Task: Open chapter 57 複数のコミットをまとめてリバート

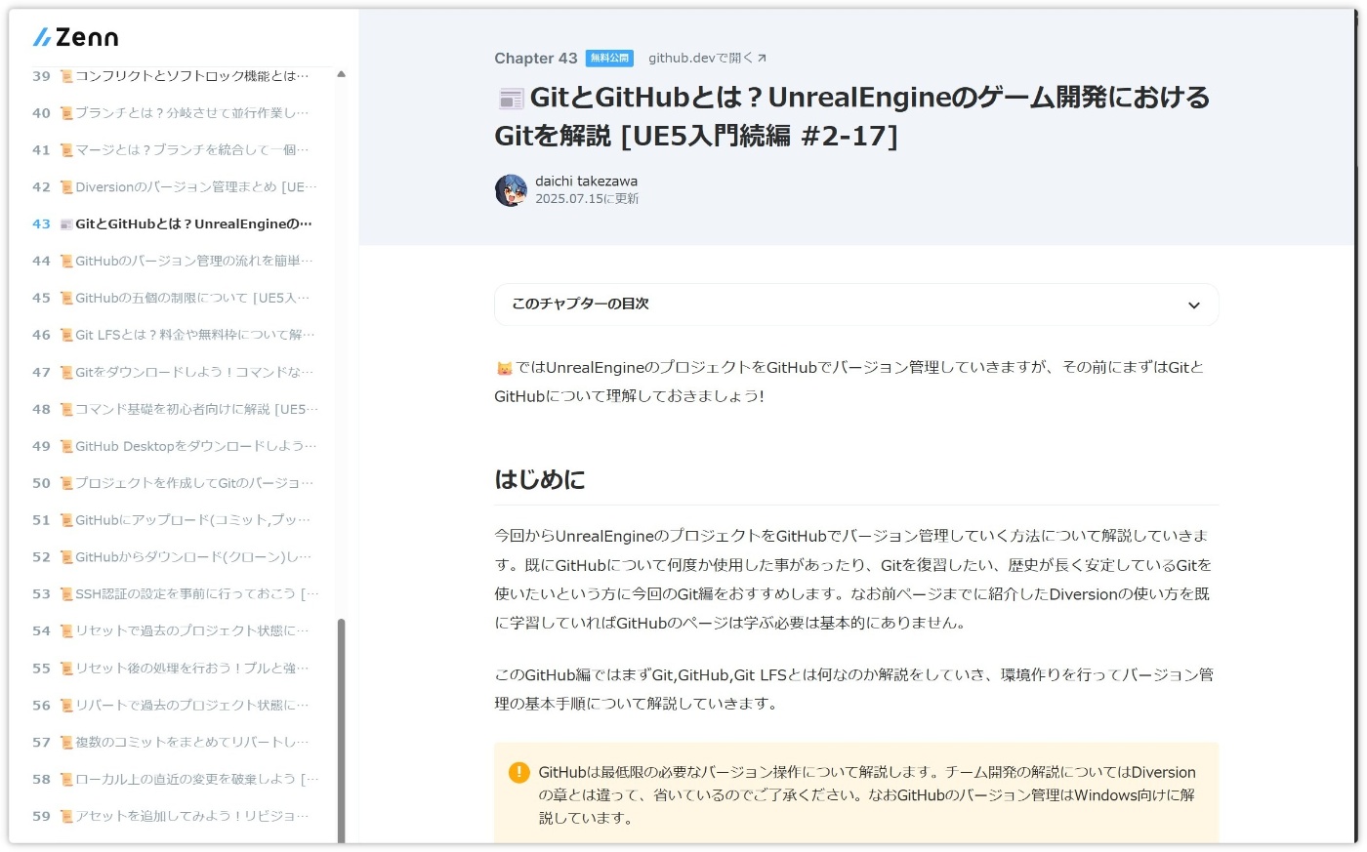Action: point(176,744)
